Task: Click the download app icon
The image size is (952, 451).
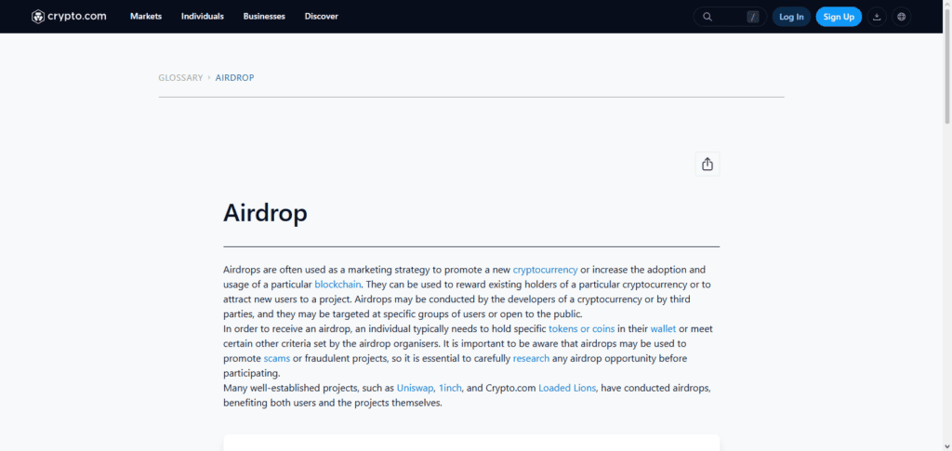Action: pos(877,17)
